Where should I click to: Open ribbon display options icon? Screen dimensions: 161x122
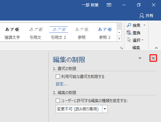[109, 5]
